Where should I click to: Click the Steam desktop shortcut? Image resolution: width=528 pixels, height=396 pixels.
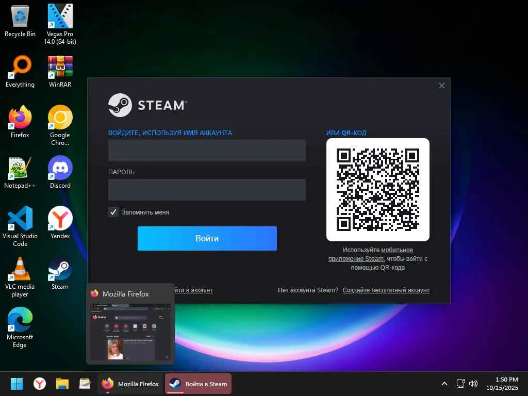tap(60, 273)
